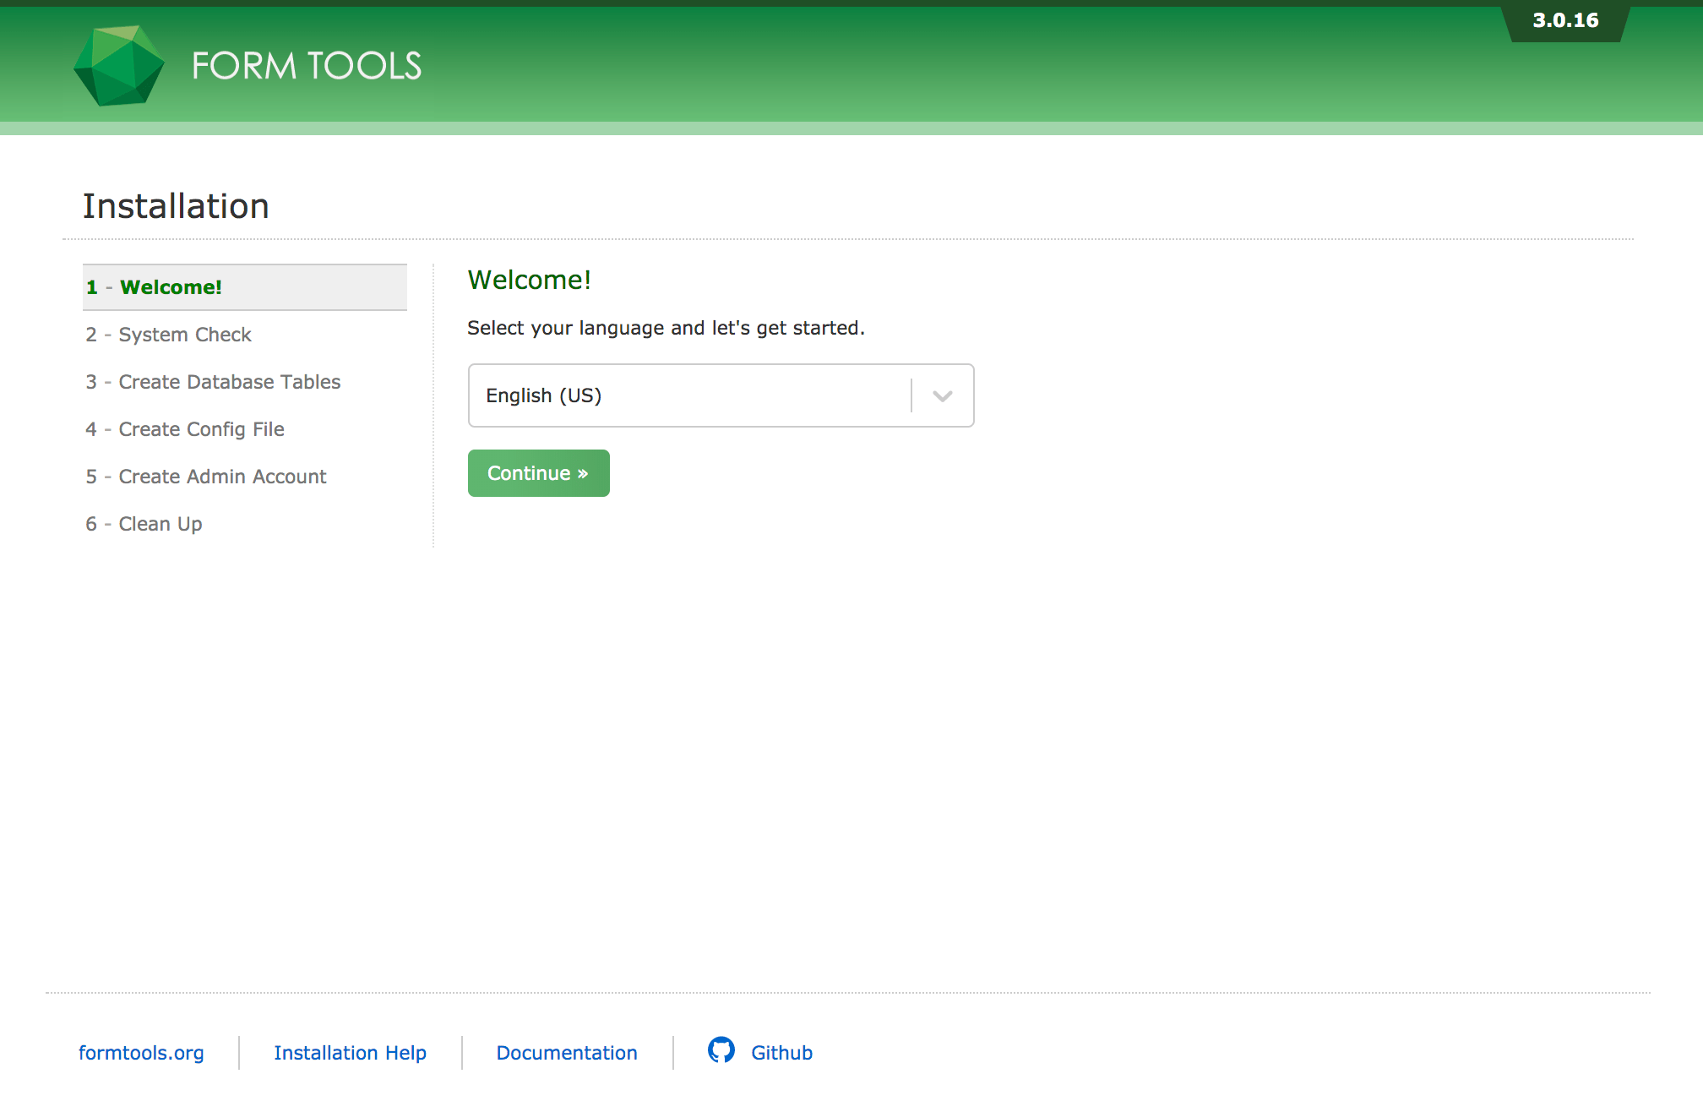Select the Create Database Tables step
Viewport: 1703px width, 1112px height.
pyautogui.click(x=229, y=382)
